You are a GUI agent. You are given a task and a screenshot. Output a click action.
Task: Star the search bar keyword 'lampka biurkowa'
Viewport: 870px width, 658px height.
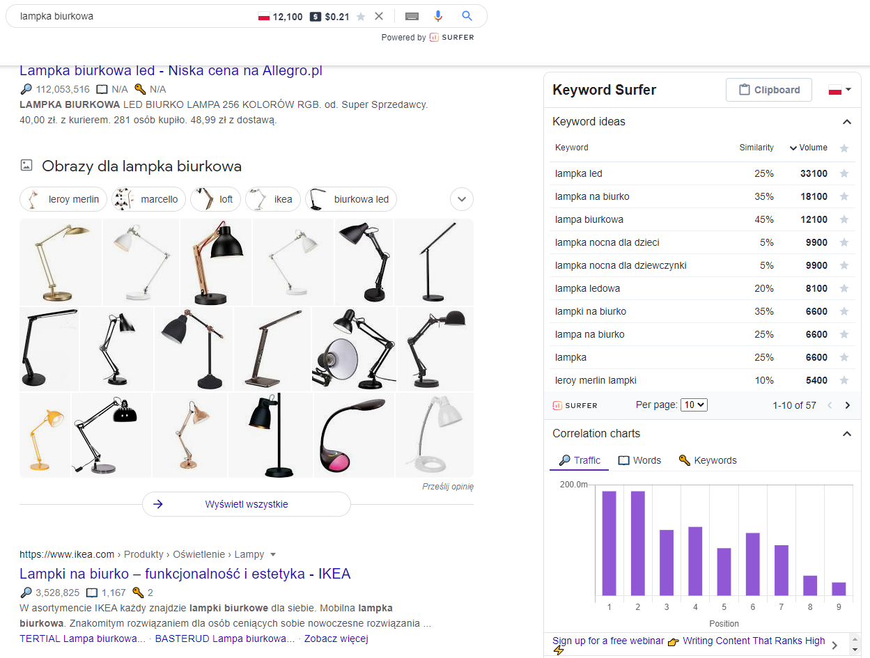(x=361, y=17)
